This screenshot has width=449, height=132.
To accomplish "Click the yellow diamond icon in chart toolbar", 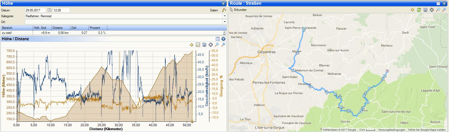I will coord(192,45).
